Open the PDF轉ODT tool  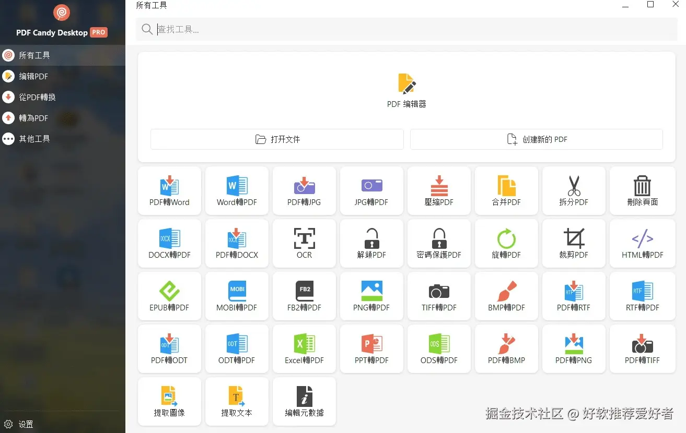[x=169, y=348]
